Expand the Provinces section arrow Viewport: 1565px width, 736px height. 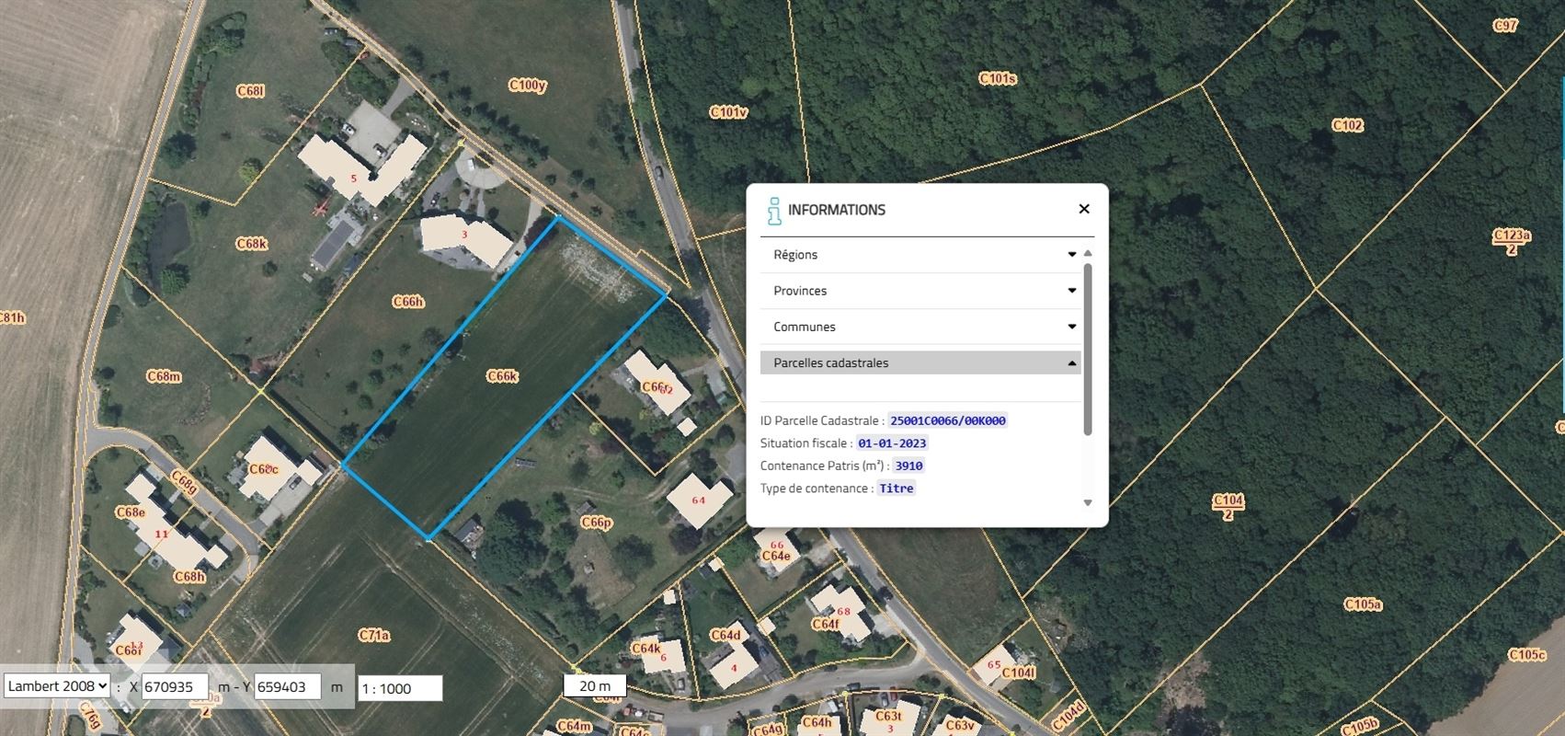(1071, 291)
